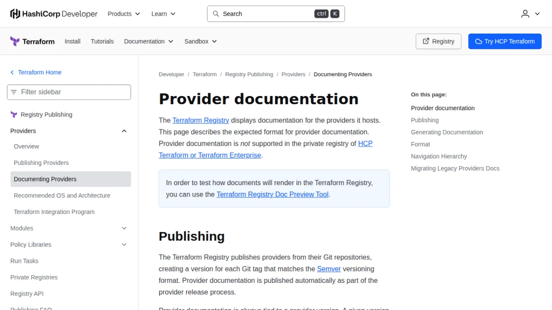The width and height of the screenshot is (552, 310).
Task: Click the Terraform logo icon
Action: (x=15, y=41)
